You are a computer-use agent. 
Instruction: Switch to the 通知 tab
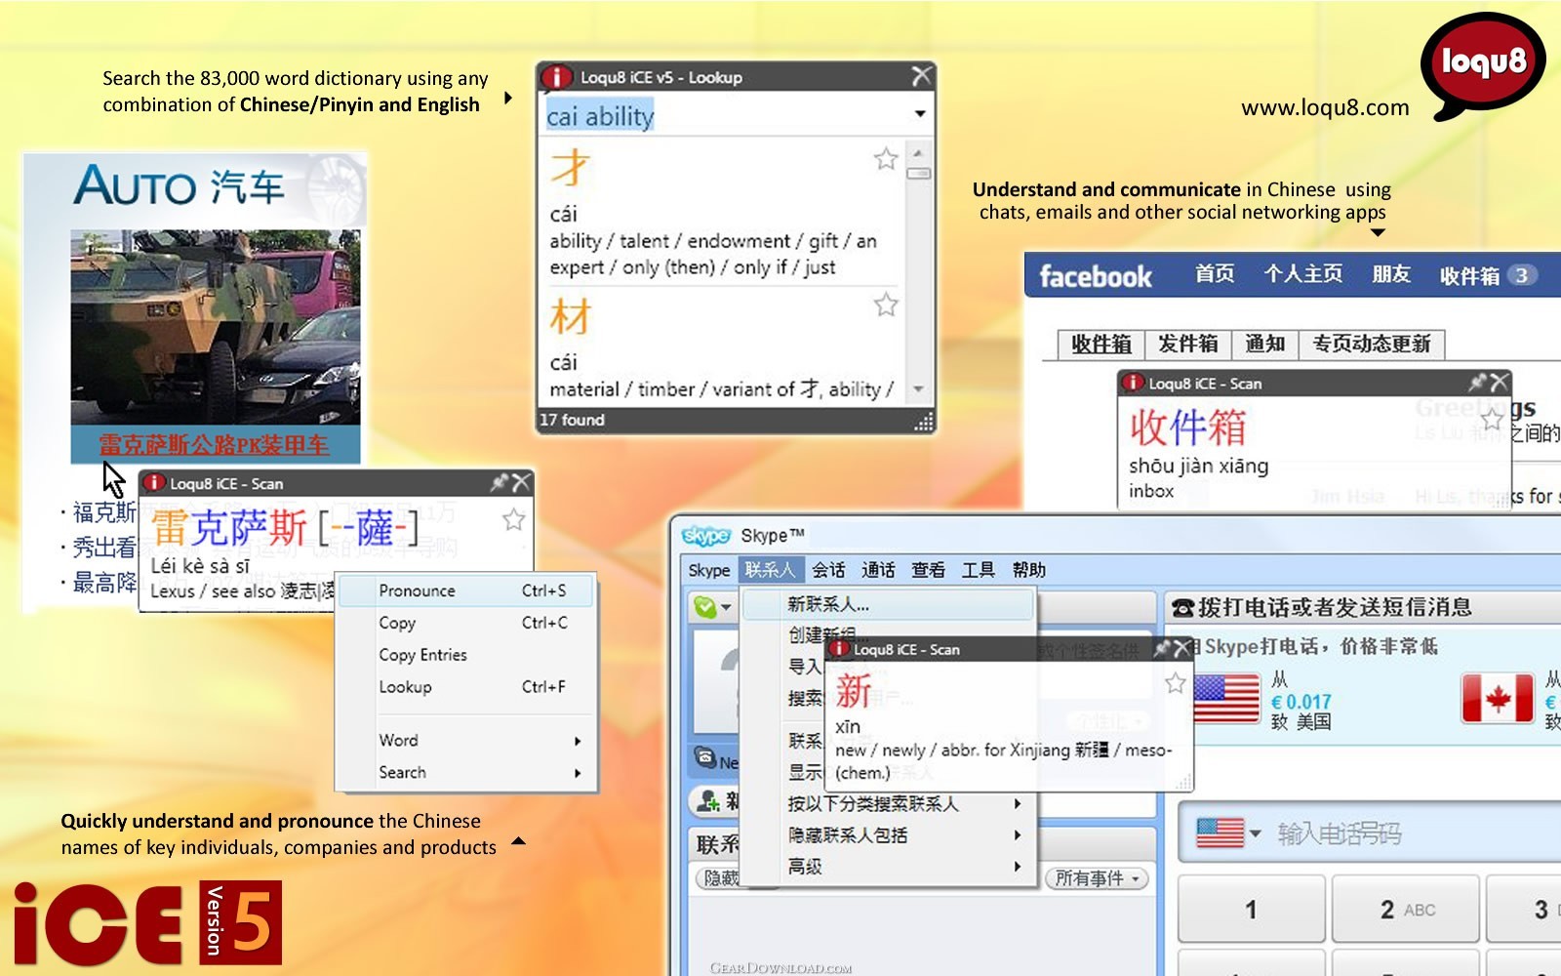(x=1264, y=344)
